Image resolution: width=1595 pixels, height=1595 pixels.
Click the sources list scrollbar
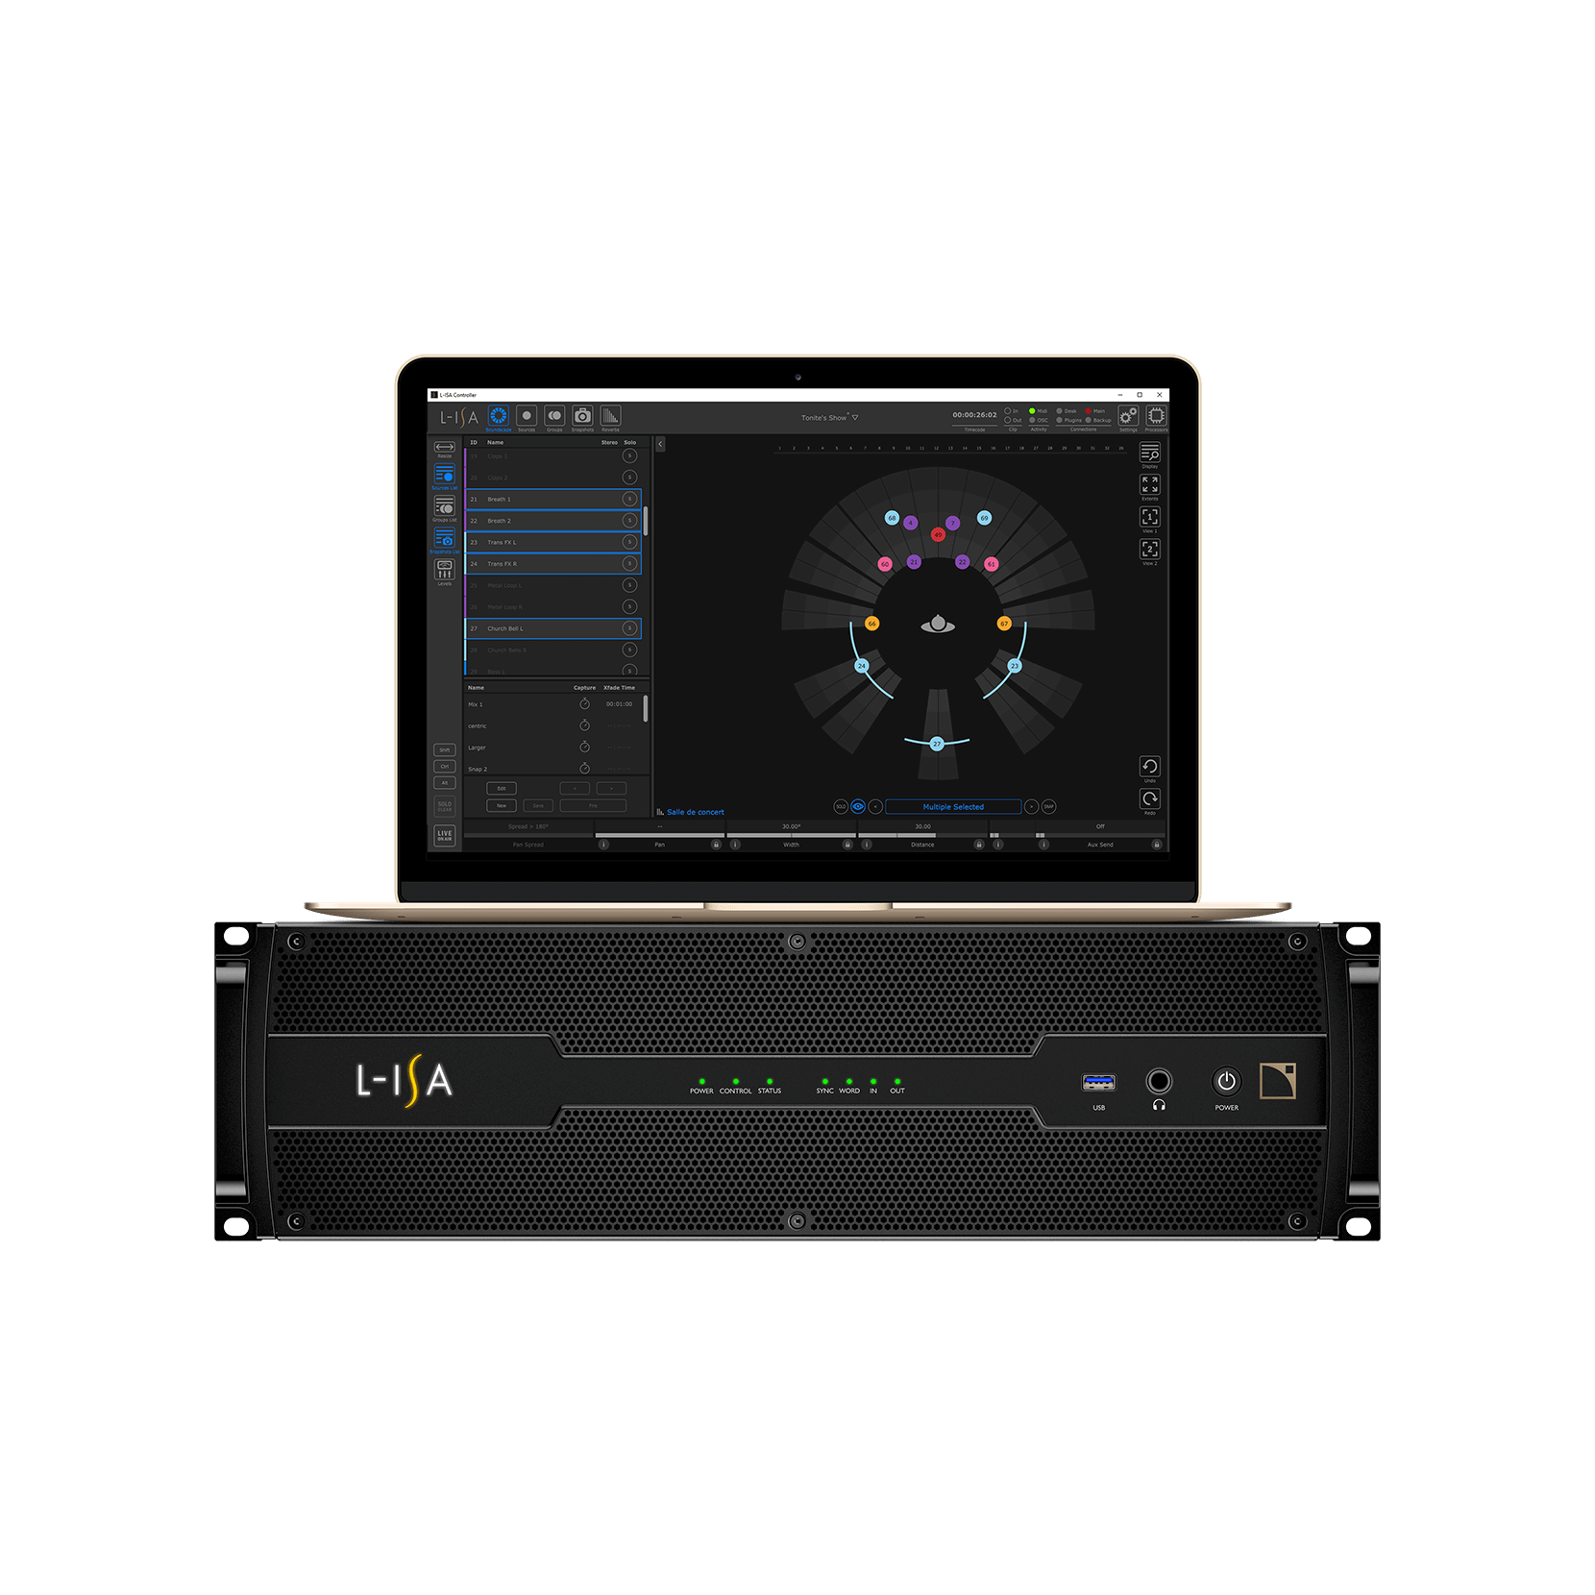pyautogui.click(x=646, y=521)
